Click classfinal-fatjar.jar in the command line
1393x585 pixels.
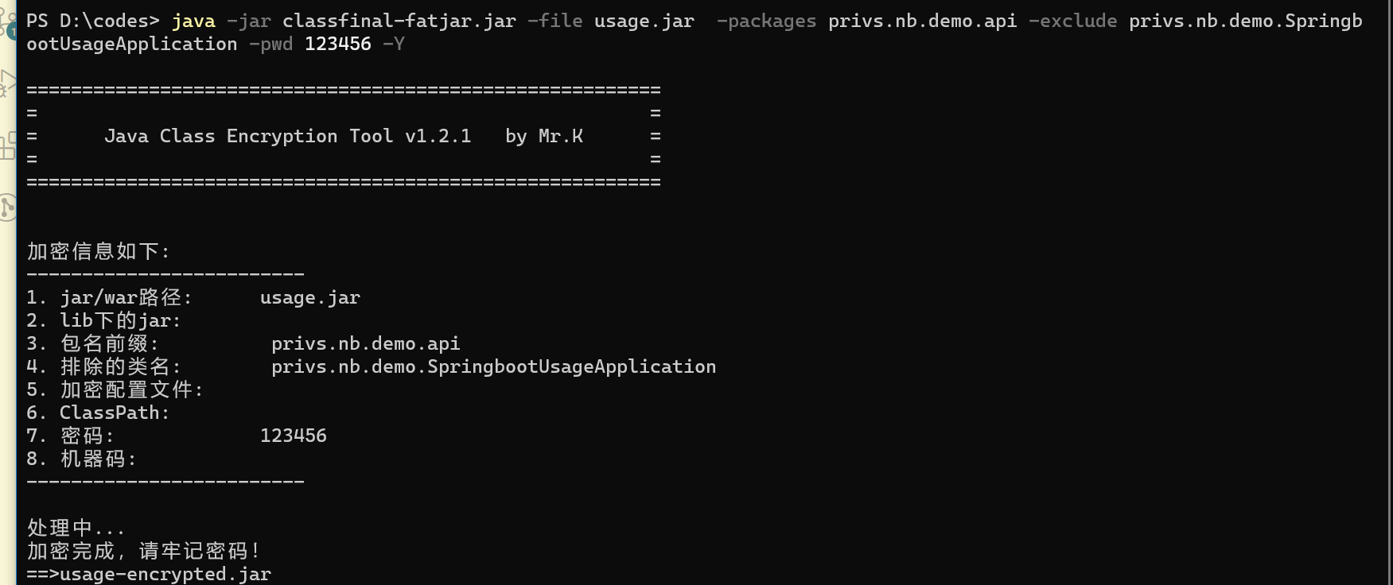(x=399, y=21)
